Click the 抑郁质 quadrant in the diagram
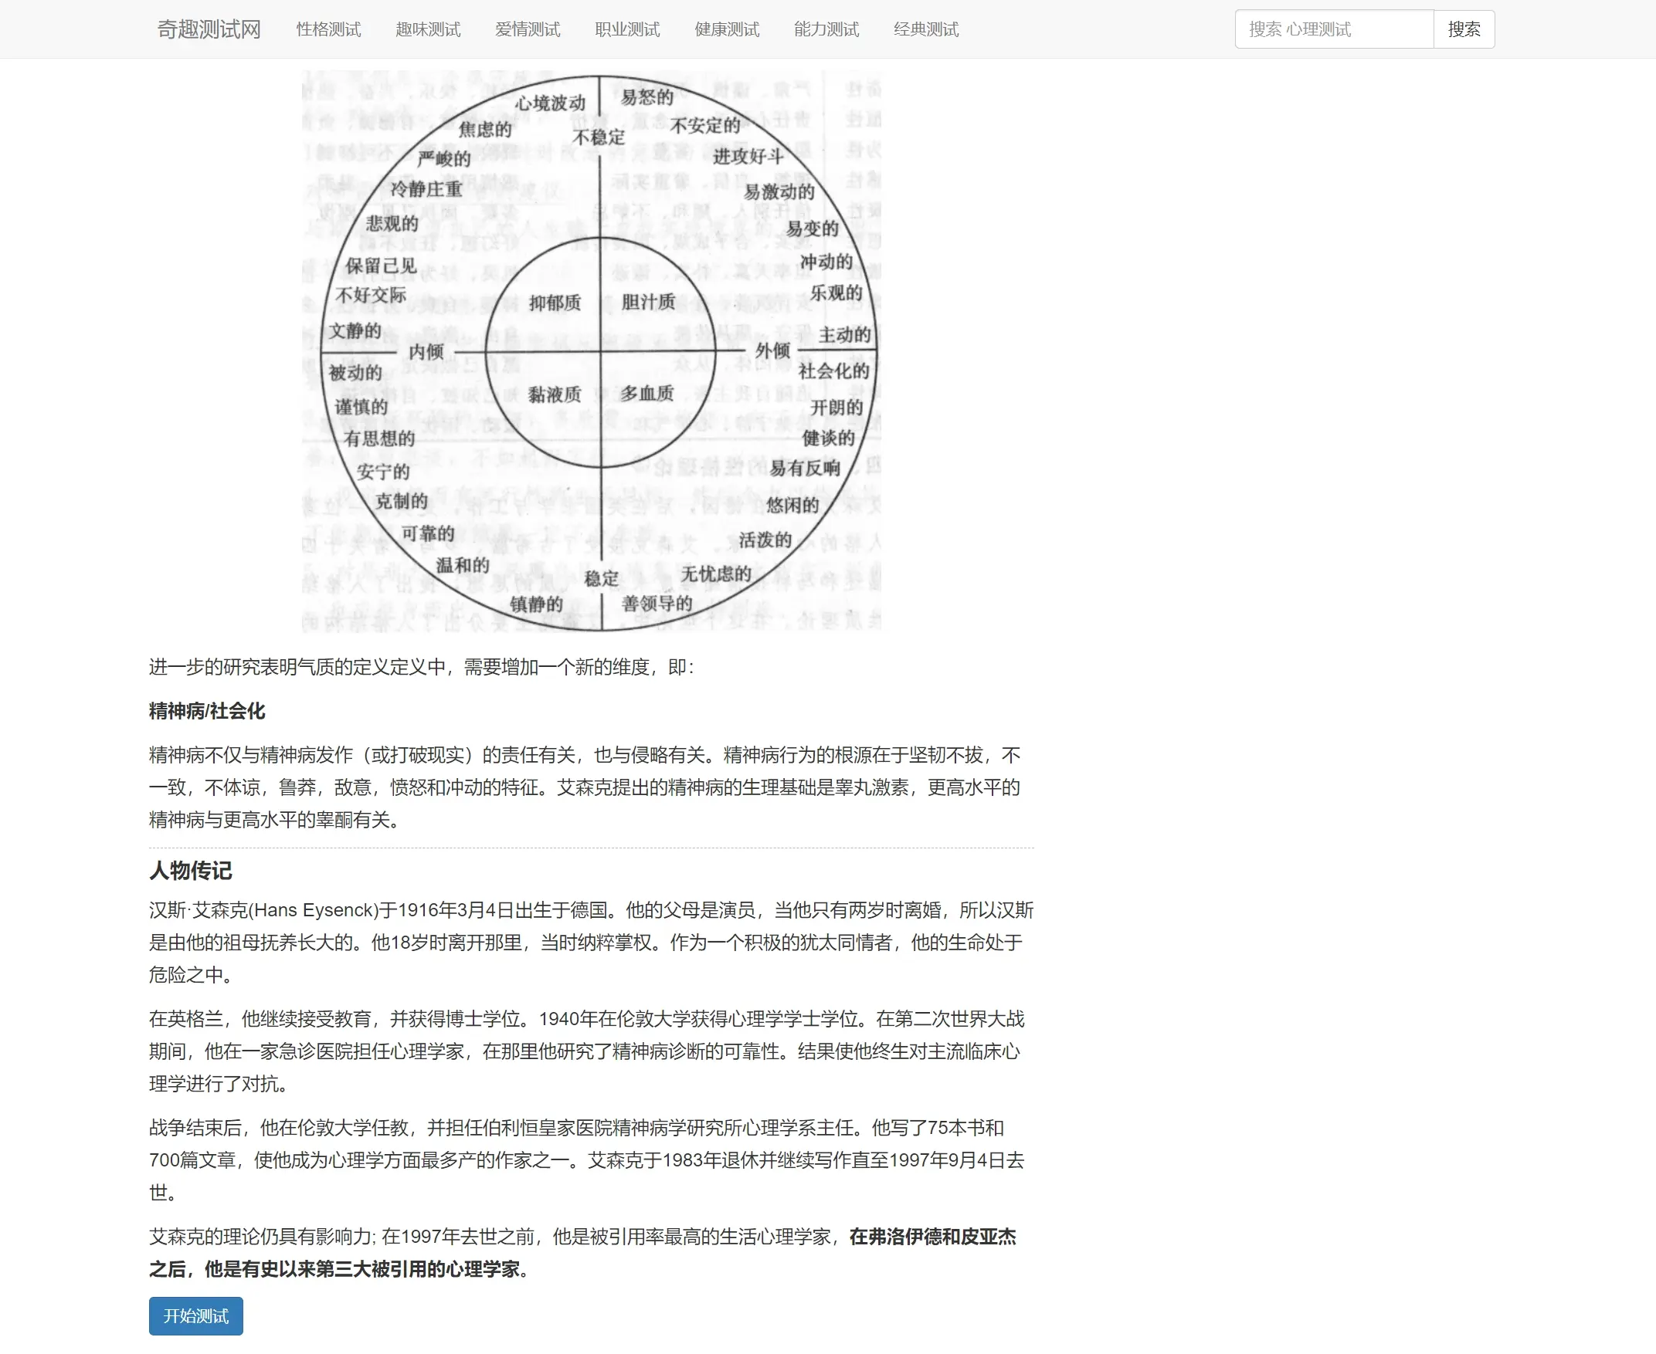This screenshot has width=1656, height=1354. click(x=554, y=303)
